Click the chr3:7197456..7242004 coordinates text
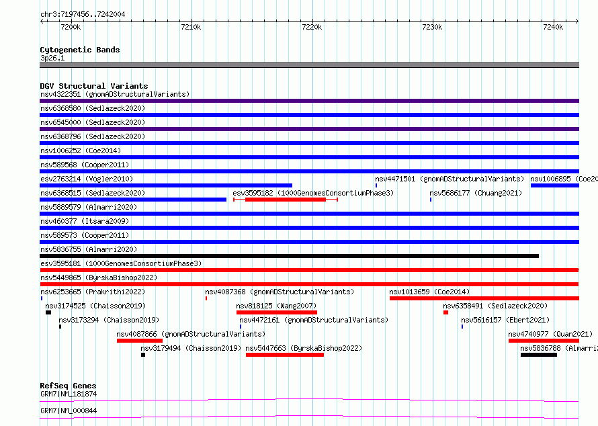 [x=83, y=14]
